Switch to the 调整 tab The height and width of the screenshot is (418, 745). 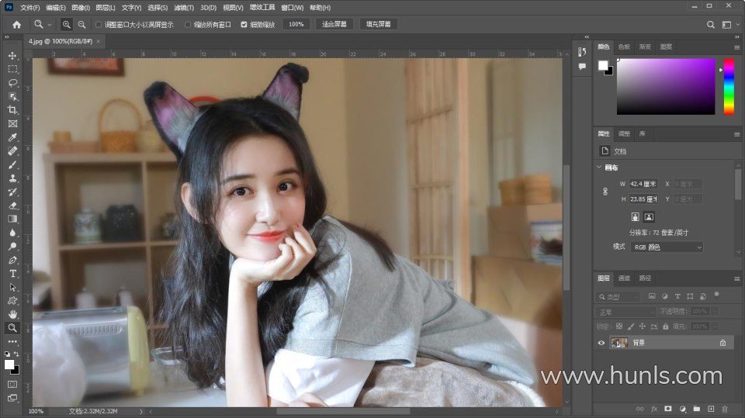click(624, 134)
